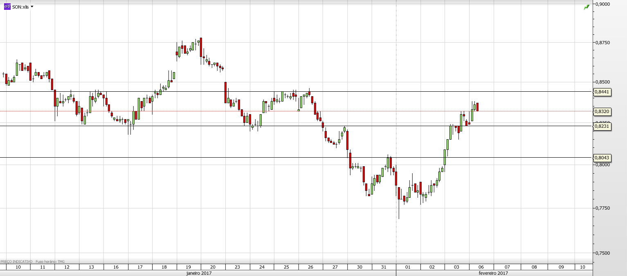Click the 0,8500 price axis label
627x276 pixels.
pyautogui.click(x=603, y=82)
